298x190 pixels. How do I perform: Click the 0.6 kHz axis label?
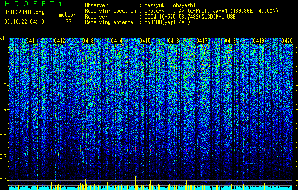coord(4,180)
